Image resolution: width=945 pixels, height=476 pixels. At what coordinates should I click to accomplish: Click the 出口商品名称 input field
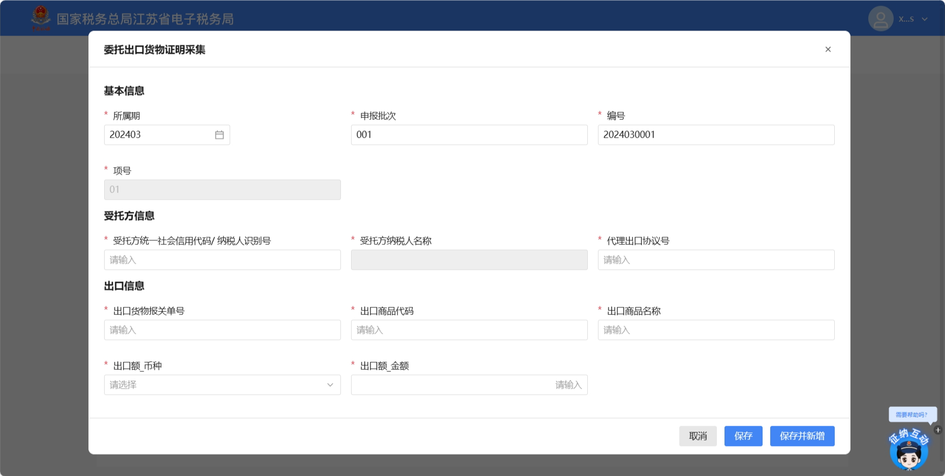coord(715,330)
